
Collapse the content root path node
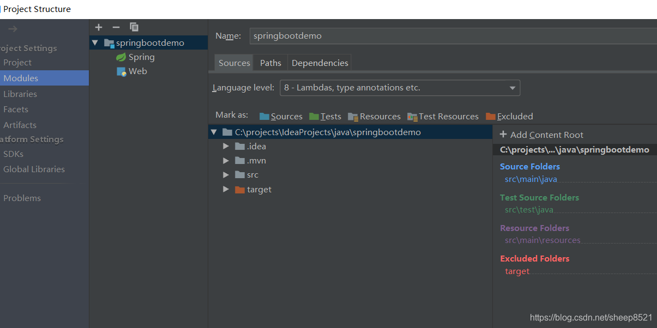[x=214, y=132]
